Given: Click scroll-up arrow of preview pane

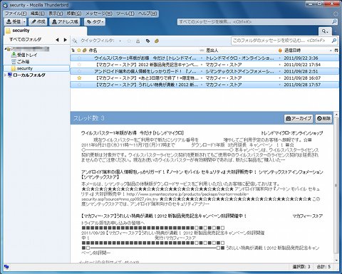Looking at the screenshot, I should tap(336, 115).
